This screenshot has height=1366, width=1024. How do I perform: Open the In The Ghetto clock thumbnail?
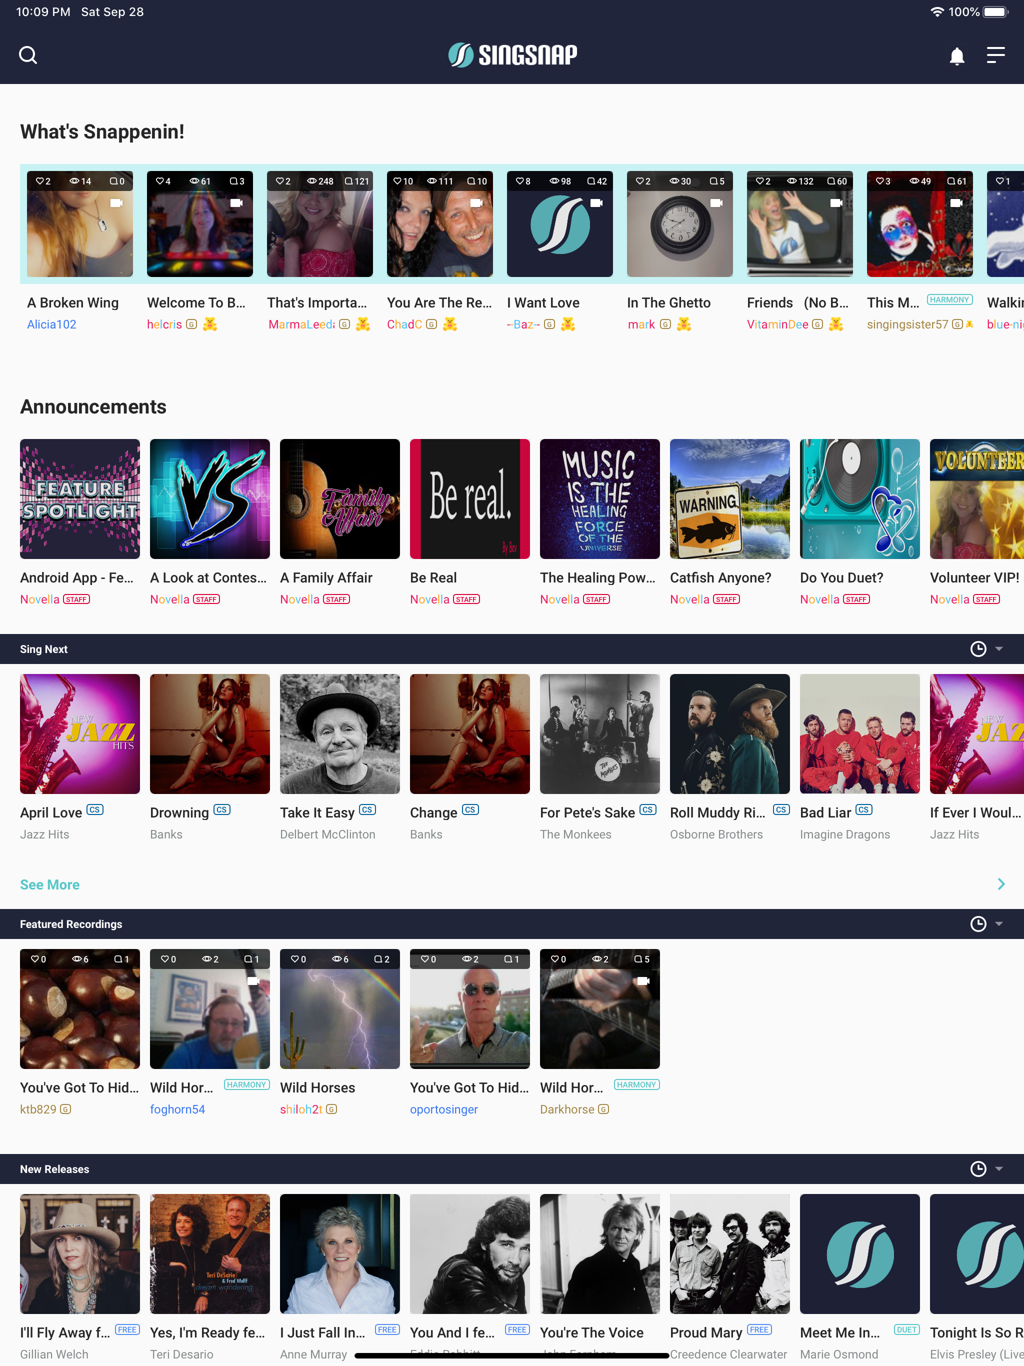[679, 223]
